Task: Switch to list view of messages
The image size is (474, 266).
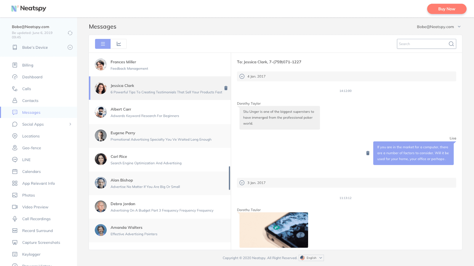Action: pos(103,44)
